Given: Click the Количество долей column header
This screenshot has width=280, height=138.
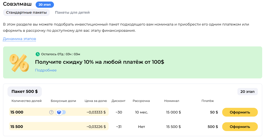Looking at the screenshot, I should click(x=27, y=101).
